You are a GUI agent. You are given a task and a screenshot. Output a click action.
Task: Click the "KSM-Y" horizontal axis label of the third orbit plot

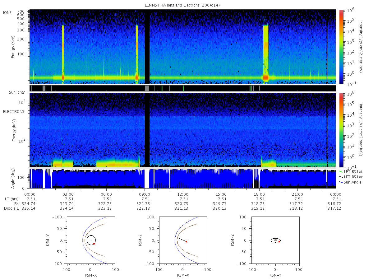[275, 275]
